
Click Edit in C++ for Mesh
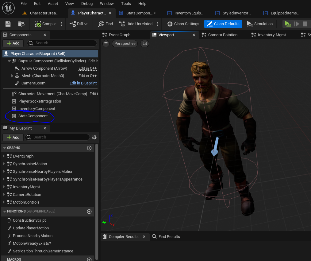click(87, 76)
